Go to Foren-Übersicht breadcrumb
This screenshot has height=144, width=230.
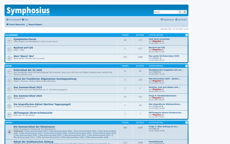click(x=16, y=25)
